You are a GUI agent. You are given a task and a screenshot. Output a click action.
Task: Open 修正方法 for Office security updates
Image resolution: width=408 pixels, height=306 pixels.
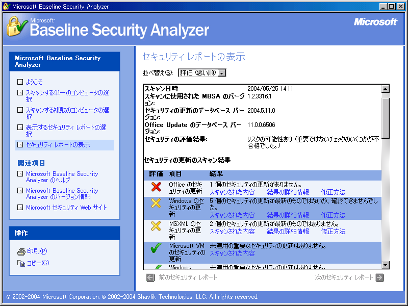pyautogui.click(x=334, y=192)
